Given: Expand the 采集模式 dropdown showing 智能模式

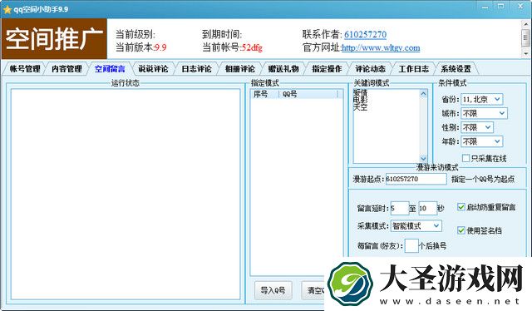Looking at the screenshot, I should coord(416,226).
